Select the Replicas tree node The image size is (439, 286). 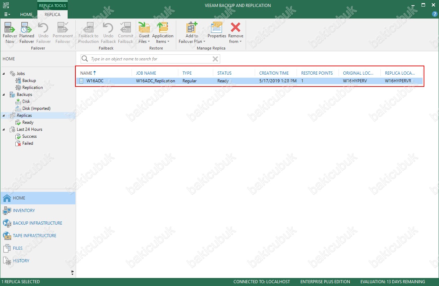coord(24,115)
